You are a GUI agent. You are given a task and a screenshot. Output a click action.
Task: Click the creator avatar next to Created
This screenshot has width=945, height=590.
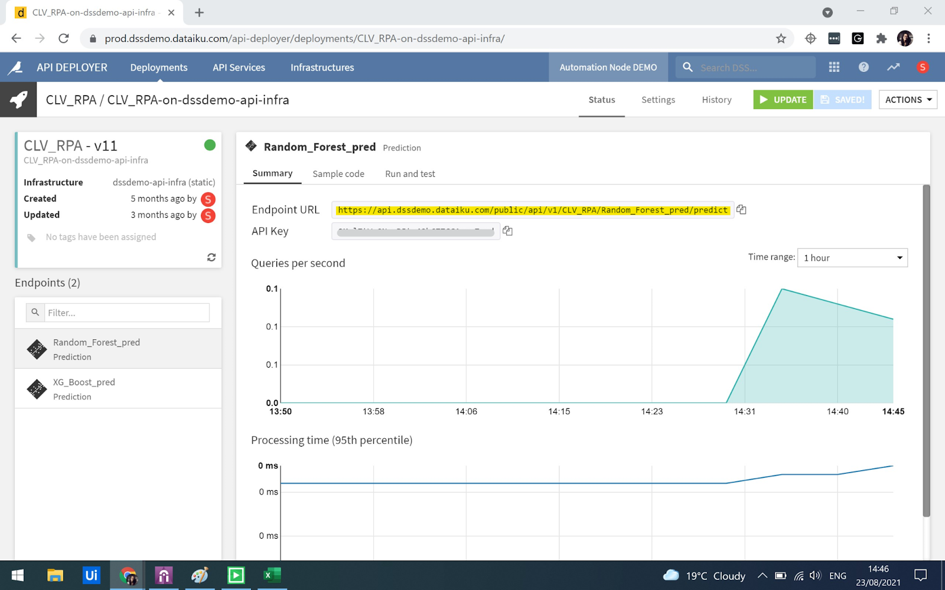pos(208,199)
